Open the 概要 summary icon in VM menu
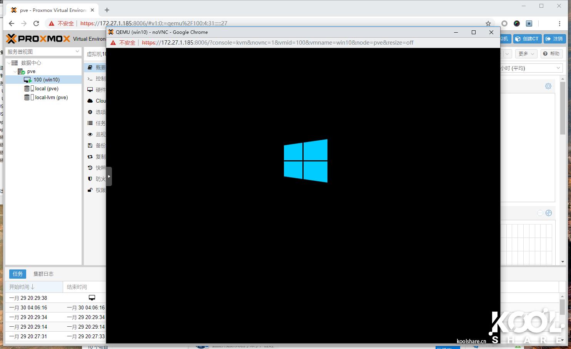 [x=90, y=67]
